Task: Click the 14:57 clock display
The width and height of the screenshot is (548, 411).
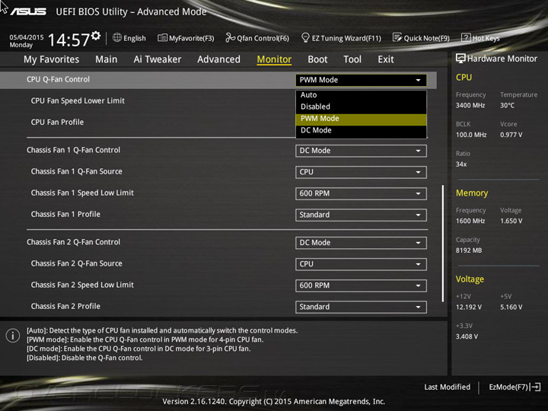Action: (x=69, y=40)
